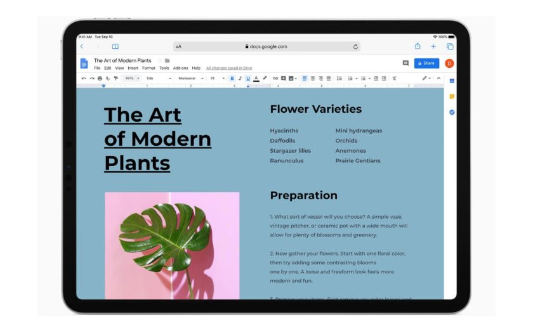Tap the docs.google.com address bar
The image size is (533, 317).
coord(266,46)
